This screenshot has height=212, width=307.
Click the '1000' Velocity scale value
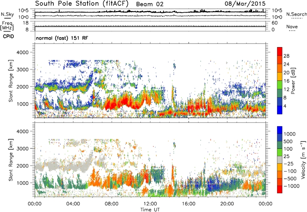click(290, 134)
